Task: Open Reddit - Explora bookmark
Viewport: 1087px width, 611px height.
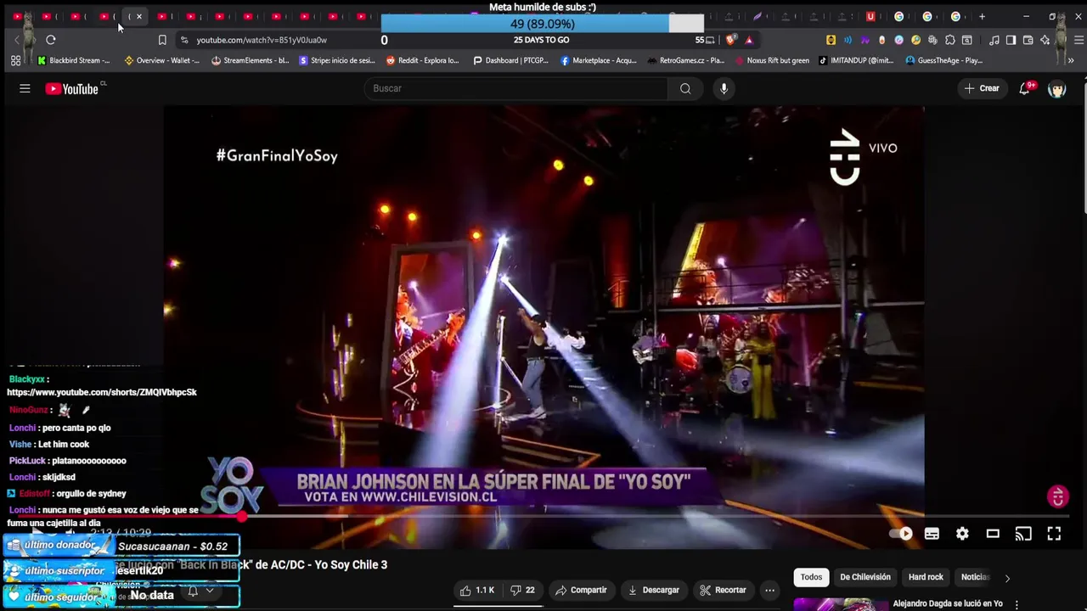Action: (423, 60)
